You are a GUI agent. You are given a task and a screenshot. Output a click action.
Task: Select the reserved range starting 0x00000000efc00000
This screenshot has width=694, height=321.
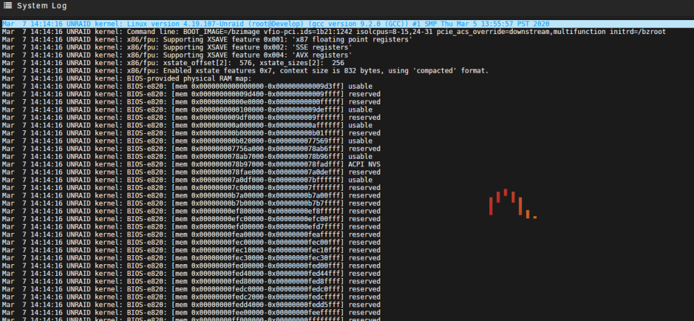point(192,219)
